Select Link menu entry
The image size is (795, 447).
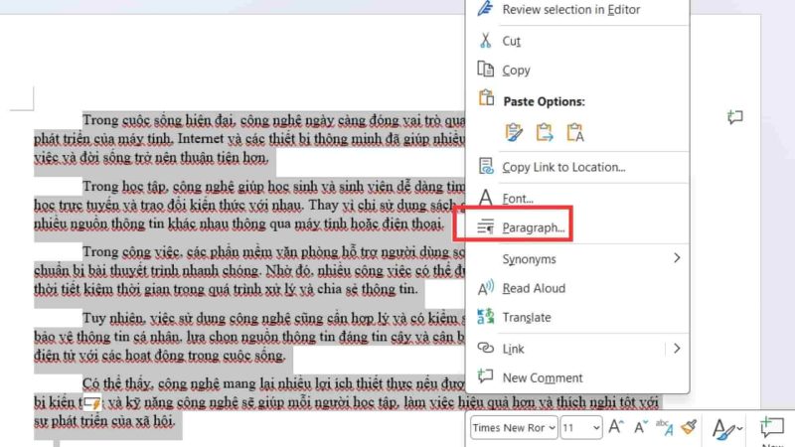pos(513,349)
